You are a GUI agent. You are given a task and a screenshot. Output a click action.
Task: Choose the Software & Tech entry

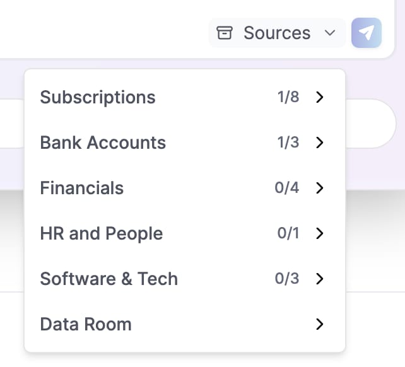[x=185, y=279]
